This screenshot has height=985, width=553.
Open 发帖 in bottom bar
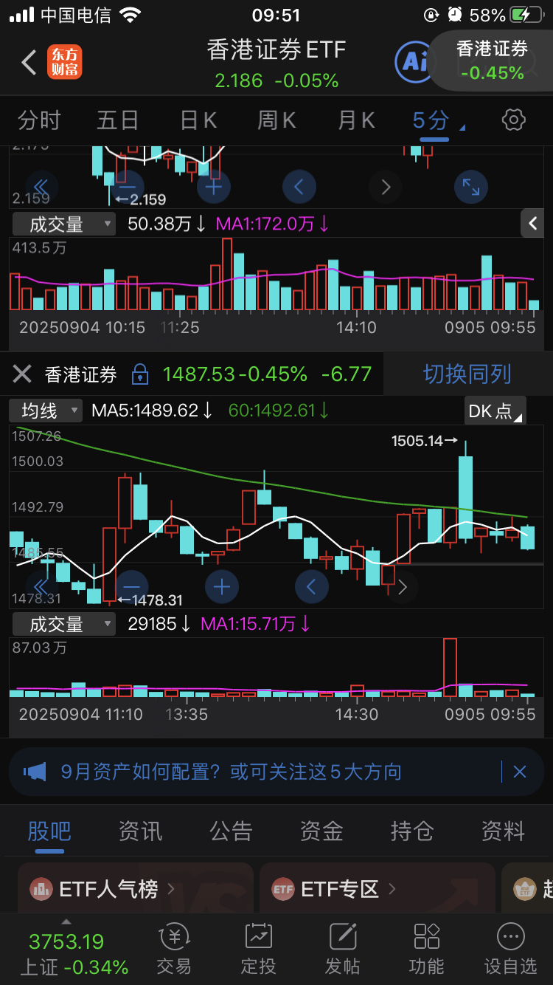[342, 950]
